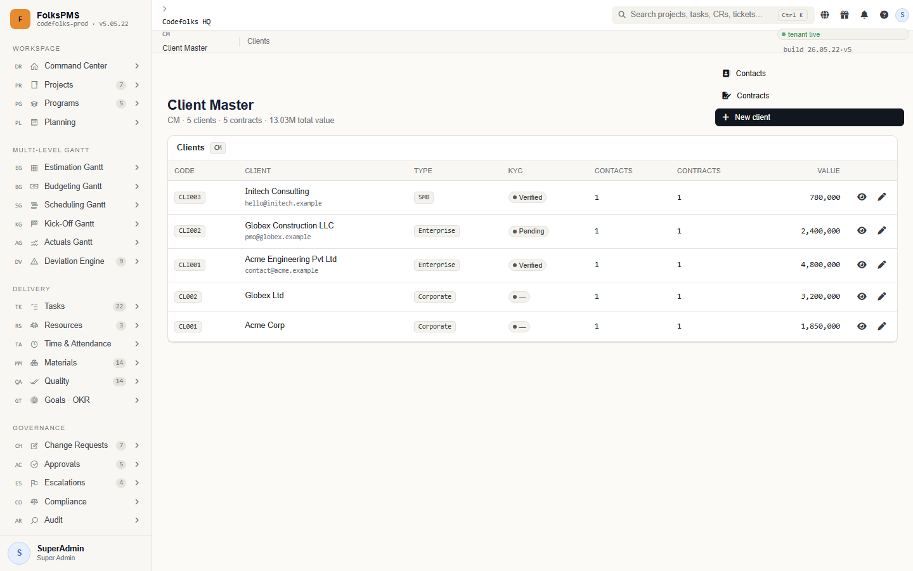Click the Audit magnifier icon
This screenshot has height=571, width=913.
(34, 520)
